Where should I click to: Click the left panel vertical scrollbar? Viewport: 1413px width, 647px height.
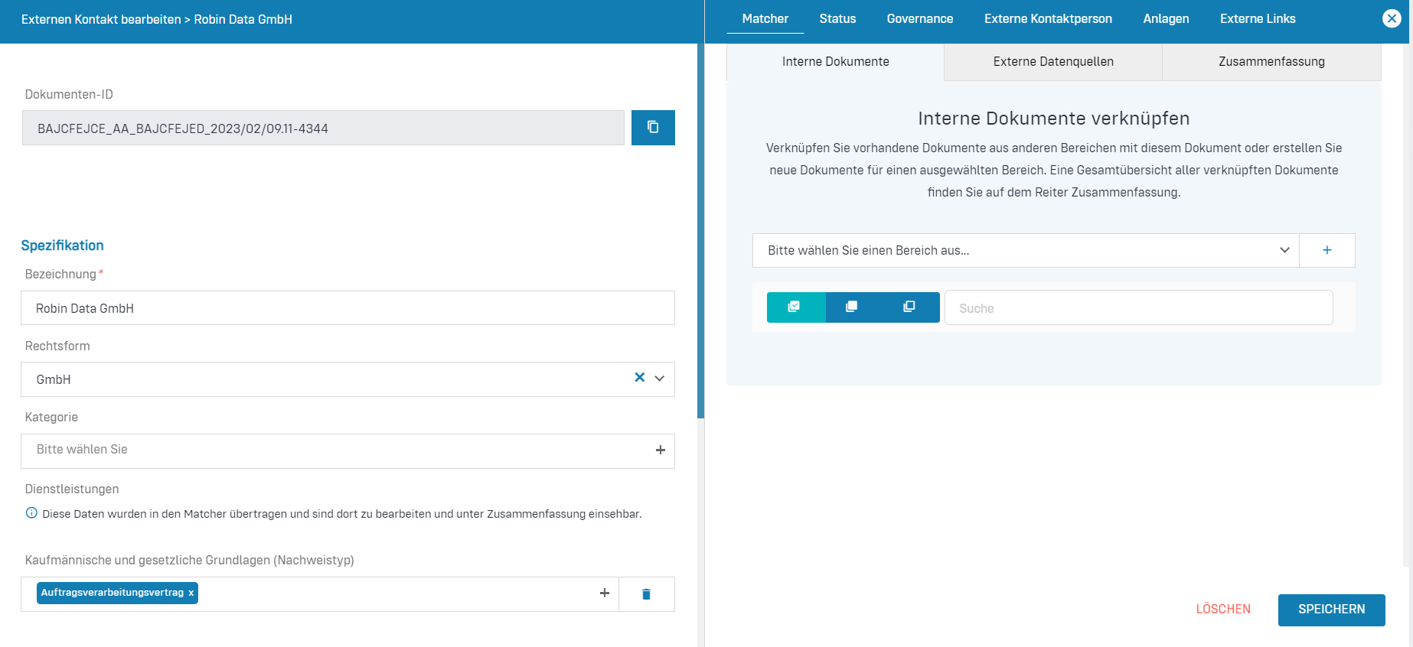coord(700,229)
